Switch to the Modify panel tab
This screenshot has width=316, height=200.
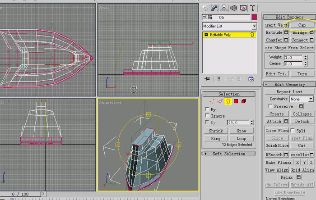(214, 8)
